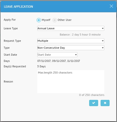Click the 'Myself' label text
117x122 pixels.
[x=46, y=20]
